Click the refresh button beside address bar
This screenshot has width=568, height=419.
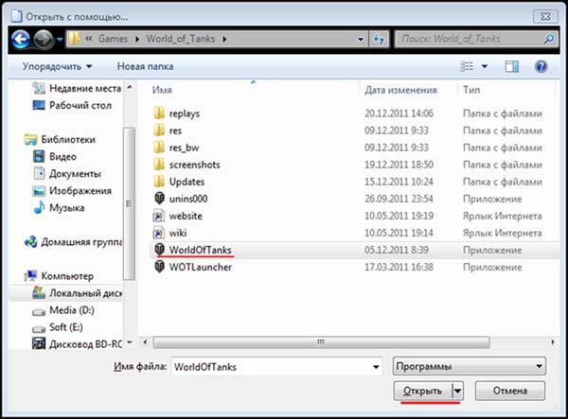pyautogui.click(x=379, y=42)
